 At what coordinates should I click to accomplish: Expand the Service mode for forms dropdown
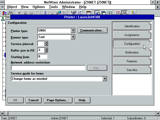pos(105,79)
